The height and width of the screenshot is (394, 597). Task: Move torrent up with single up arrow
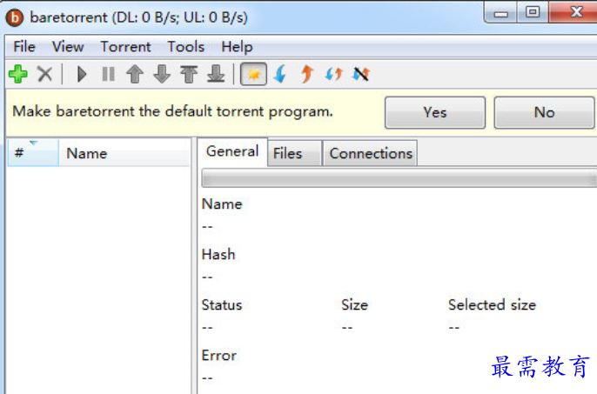click(x=135, y=74)
